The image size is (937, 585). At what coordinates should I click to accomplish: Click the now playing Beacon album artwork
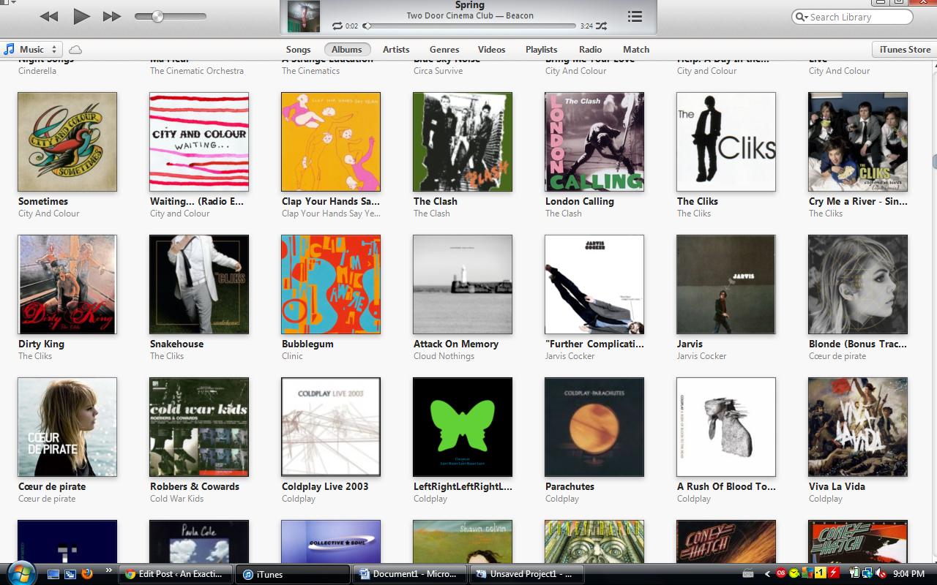click(303, 17)
